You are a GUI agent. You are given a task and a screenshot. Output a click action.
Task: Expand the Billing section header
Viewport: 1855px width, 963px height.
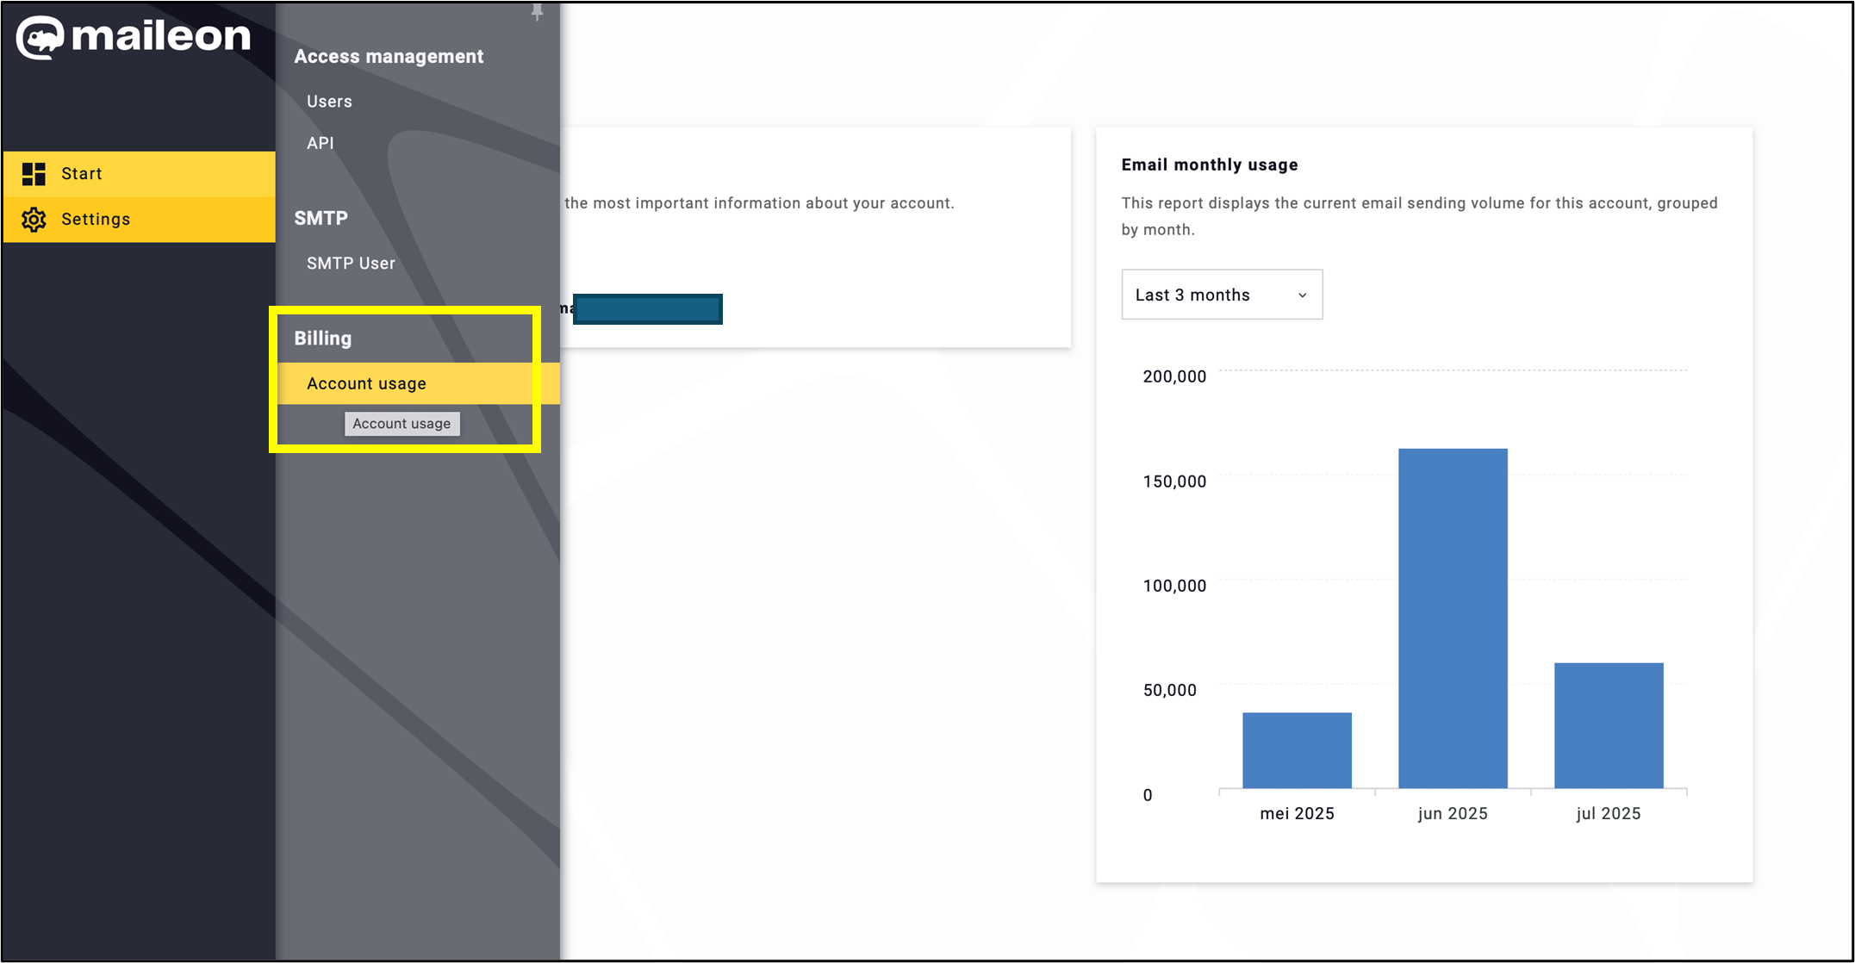[x=322, y=338]
